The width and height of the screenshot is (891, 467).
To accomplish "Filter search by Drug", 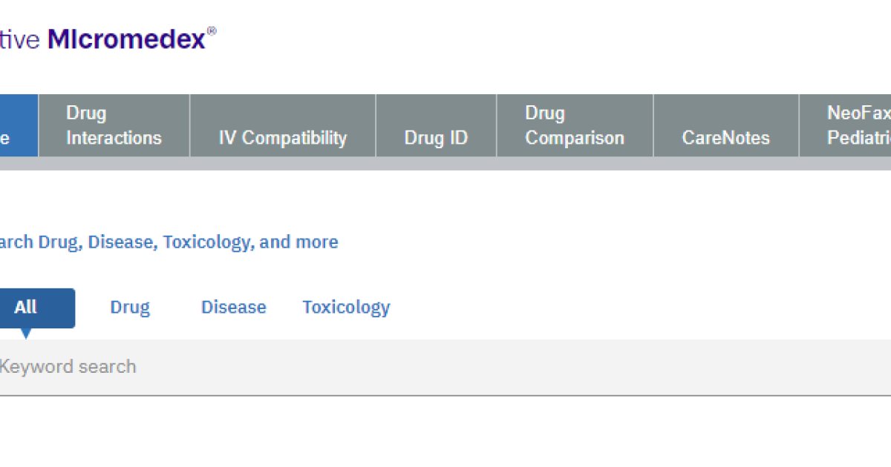I will click(130, 307).
